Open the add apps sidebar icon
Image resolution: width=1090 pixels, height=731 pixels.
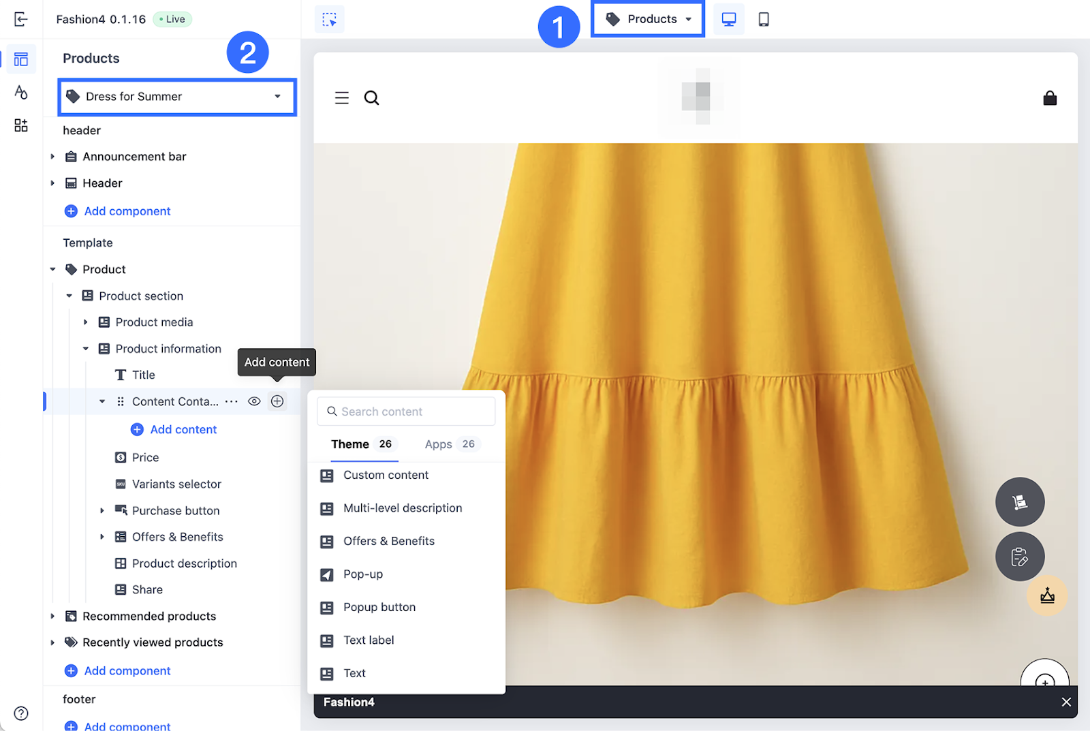pyautogui.click(x=20, y=125)
